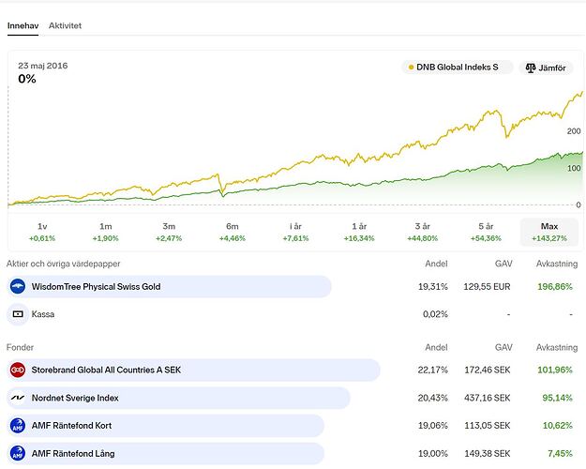The image size is (586, 469).
Task: Click the 200 axis label on the chart
Action: pos(574,131)
